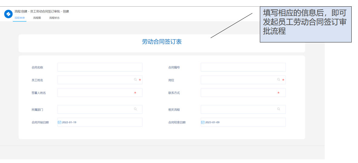Click the 劳动合同签订表 form title

click(x=162, y=42)
